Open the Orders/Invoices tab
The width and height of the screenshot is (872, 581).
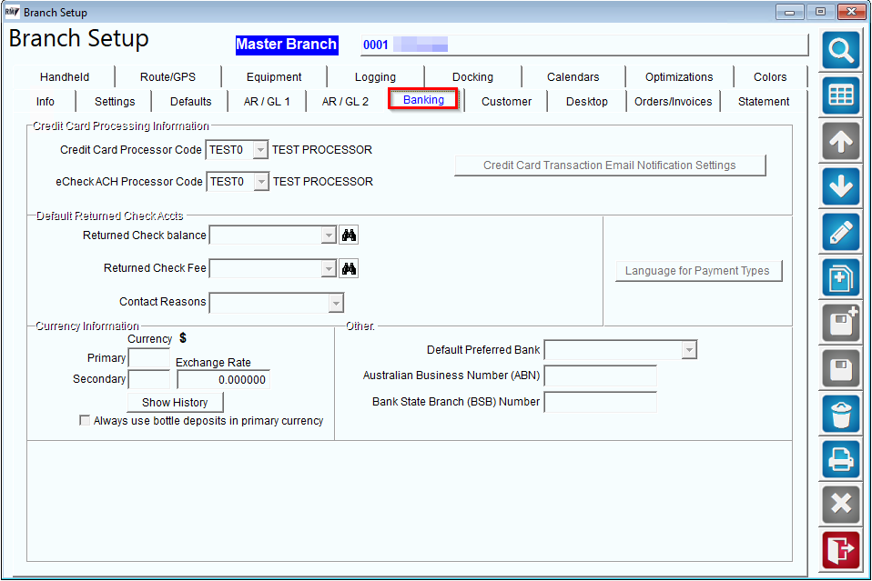[673, 102]
